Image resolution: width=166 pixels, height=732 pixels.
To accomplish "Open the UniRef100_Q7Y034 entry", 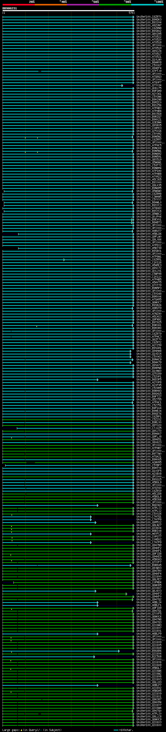I will [x=149, y=85].
